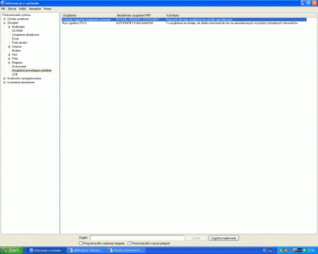Viewport: 318px width, 254px height.
Task: Expand the Multimedia tree node
Action: 9,27
